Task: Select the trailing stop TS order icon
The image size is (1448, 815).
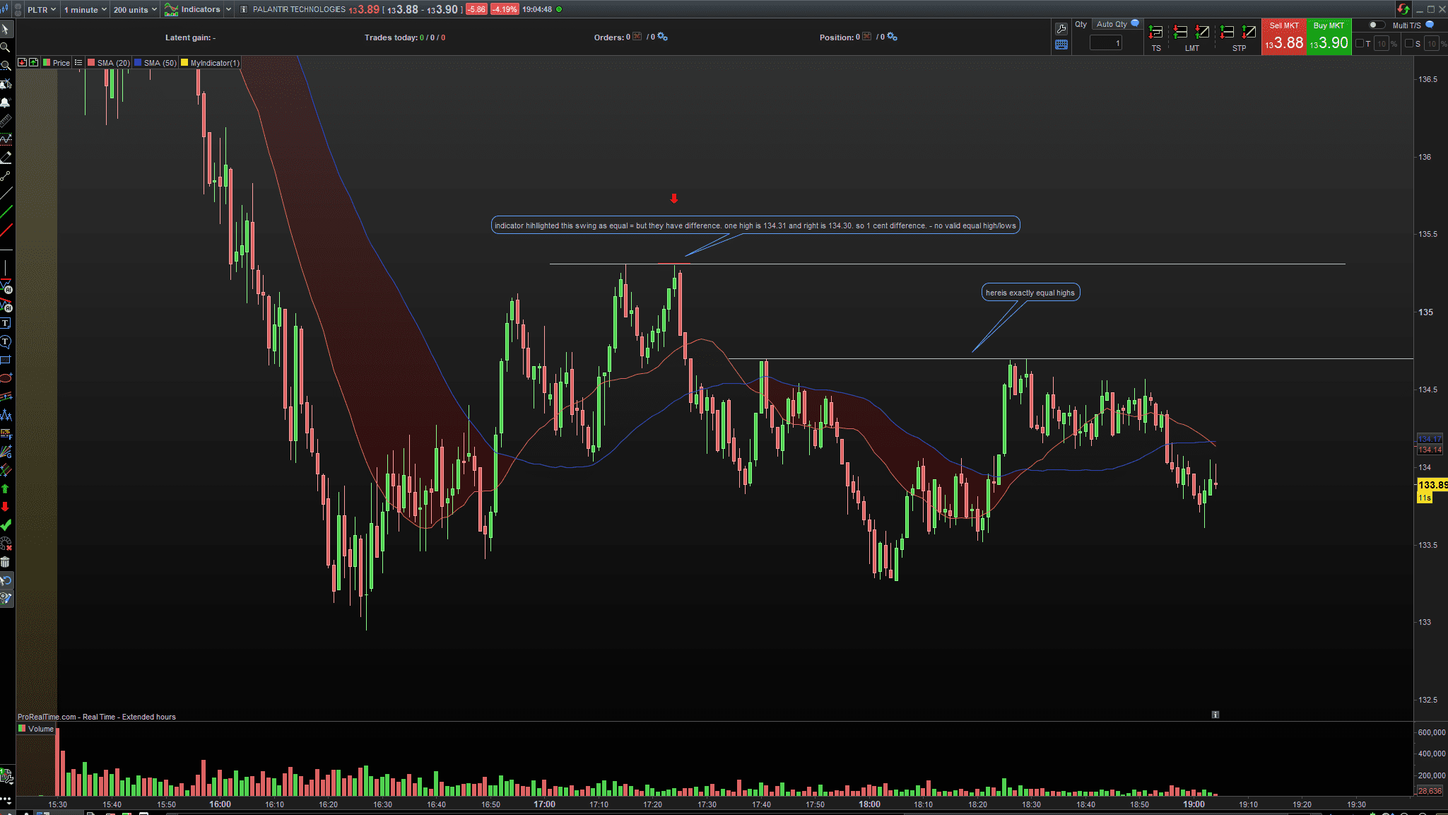Action: click(1156, 33)
